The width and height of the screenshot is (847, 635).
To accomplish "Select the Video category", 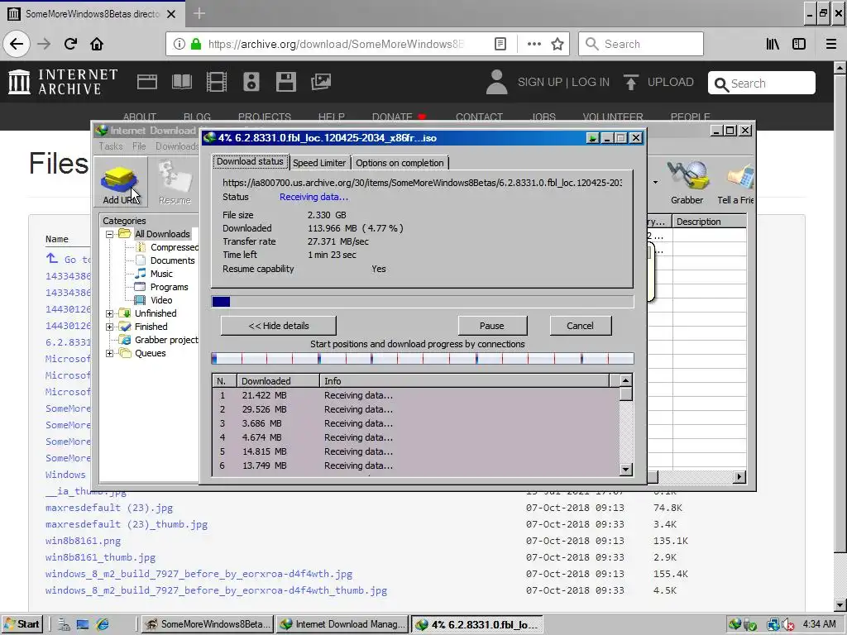I will 161,300.
